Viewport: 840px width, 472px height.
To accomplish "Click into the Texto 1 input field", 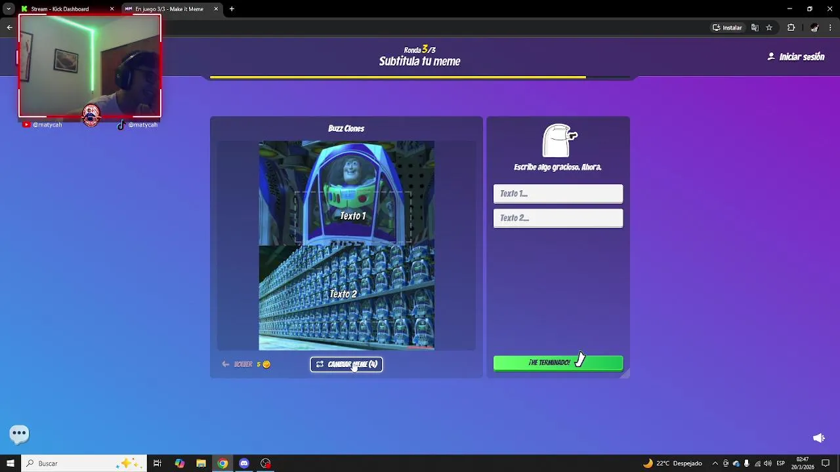I will click(558, 193).
